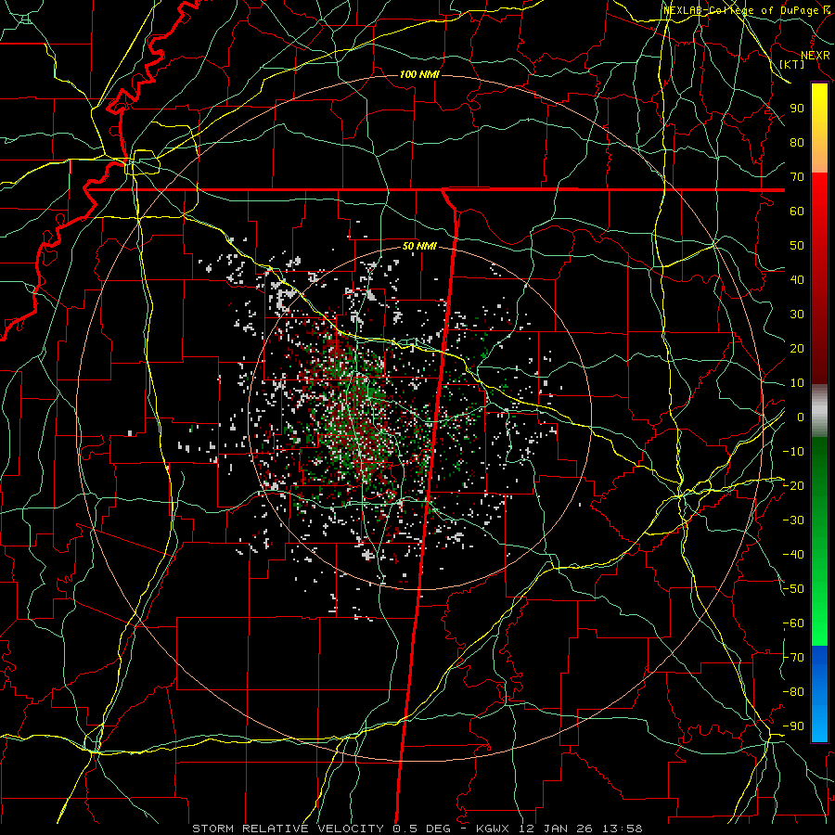Select the -90 value on the scale
The image size is (835, 835).
tap(793, 726)
